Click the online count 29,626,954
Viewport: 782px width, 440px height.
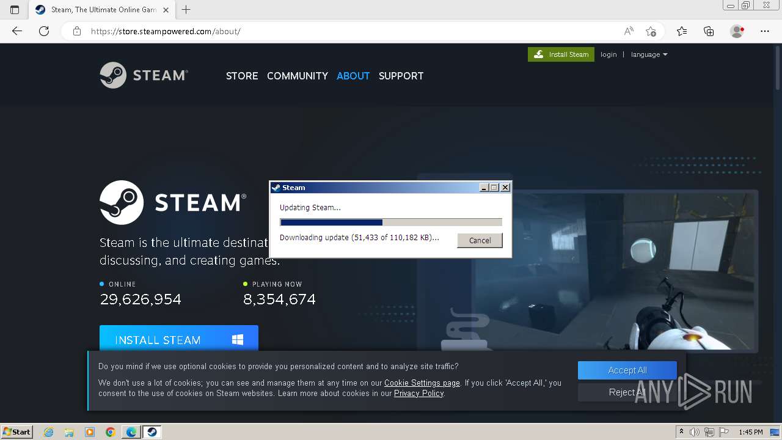pos(141,299)
